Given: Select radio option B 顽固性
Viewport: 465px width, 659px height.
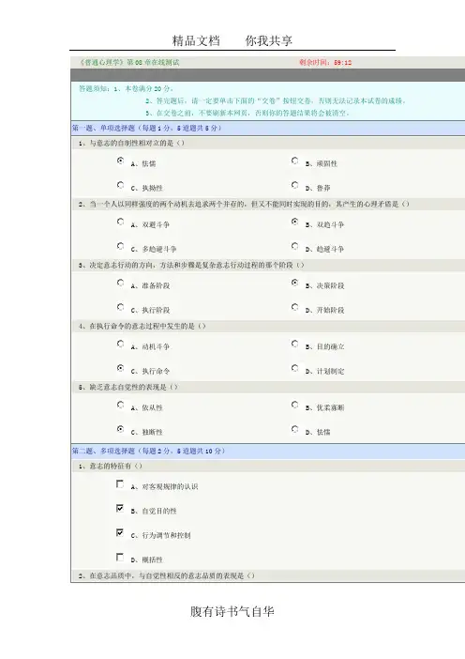Looking at the screenshot, I should click(295, 161).
